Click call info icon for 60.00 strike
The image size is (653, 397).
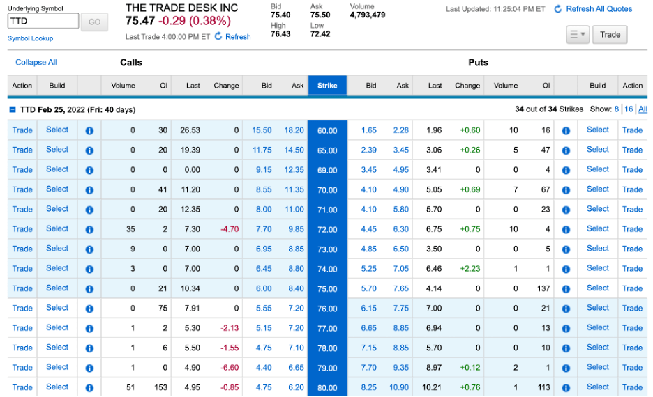point(89,130)
